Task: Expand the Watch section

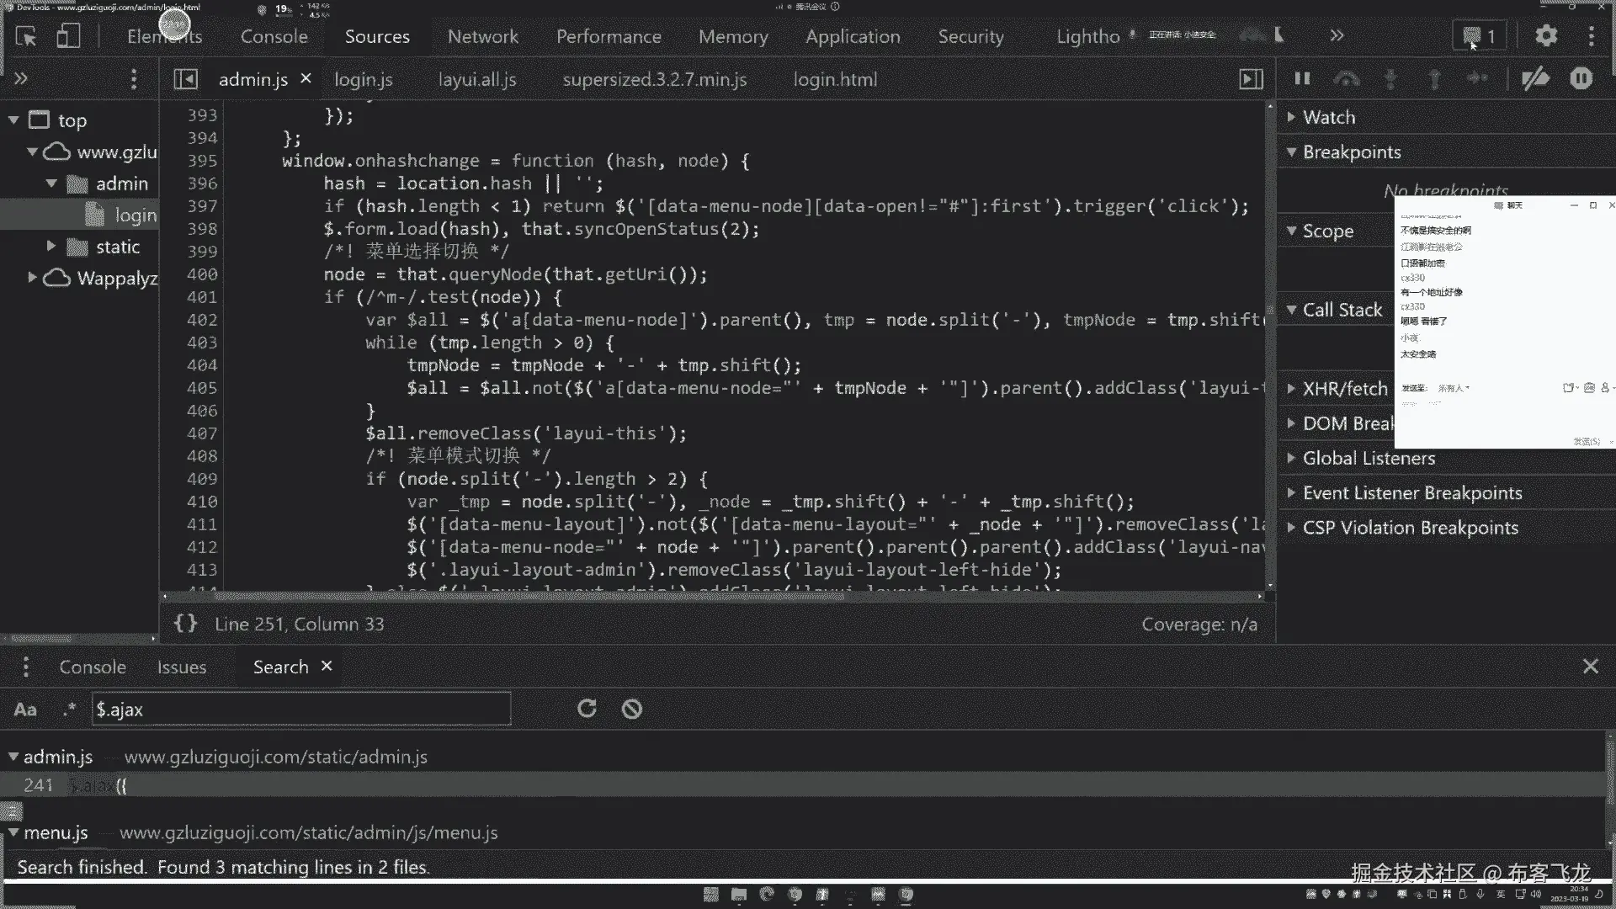Action: pyautogui.click(x=1328, y=118)
